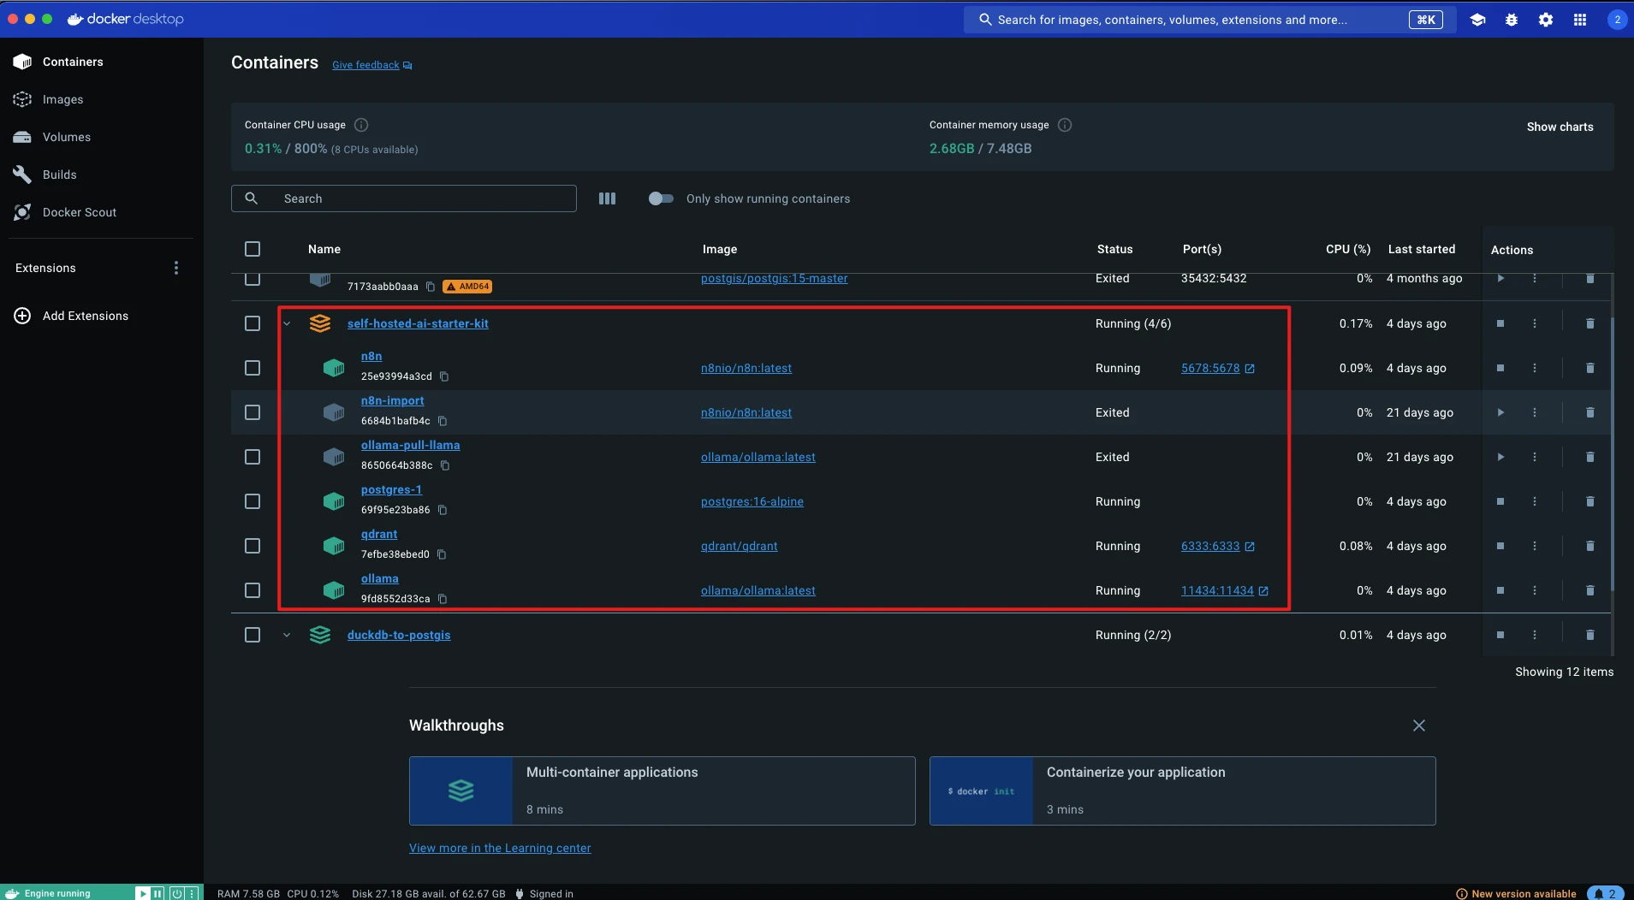Open Docker Desktop settings gear
This screenshot has width=1634, height=900.
point(1545,20)
